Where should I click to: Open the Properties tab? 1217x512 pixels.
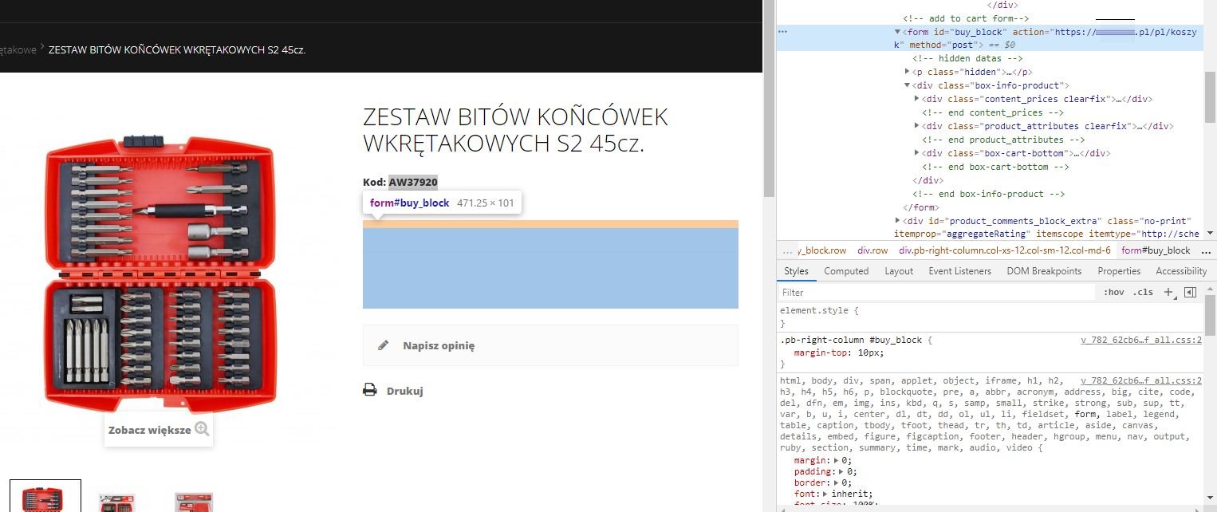click(x=1119, y=271)
